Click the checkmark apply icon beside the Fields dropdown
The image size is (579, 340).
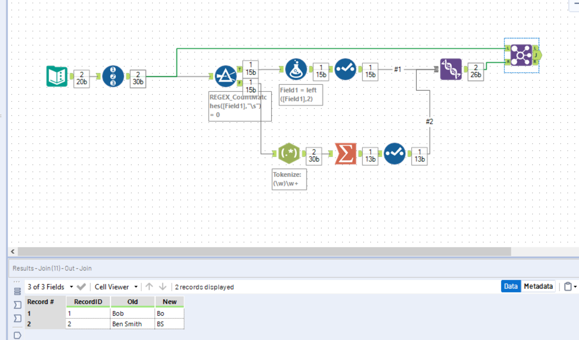click(82, 287)
